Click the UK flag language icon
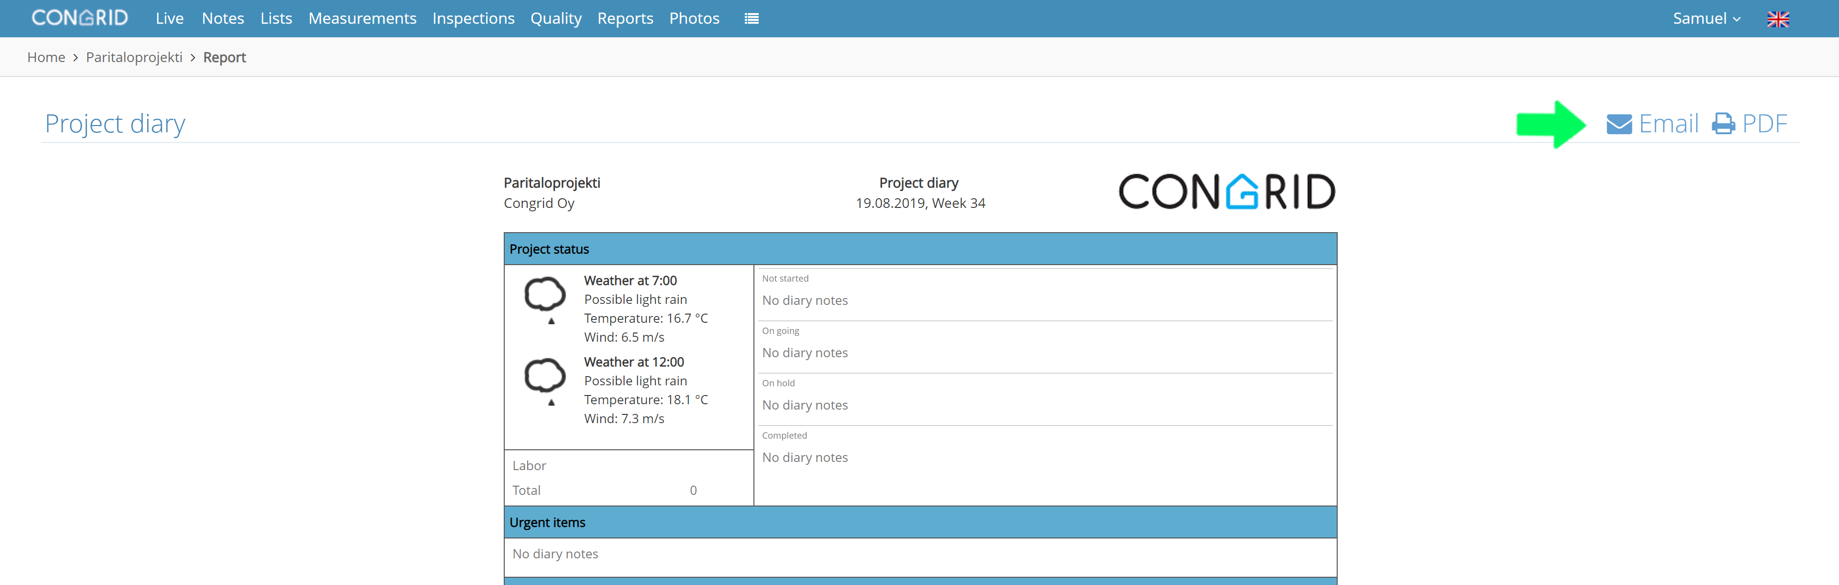The width and height of the screenshot is (1839, 585). (1777, 19)
